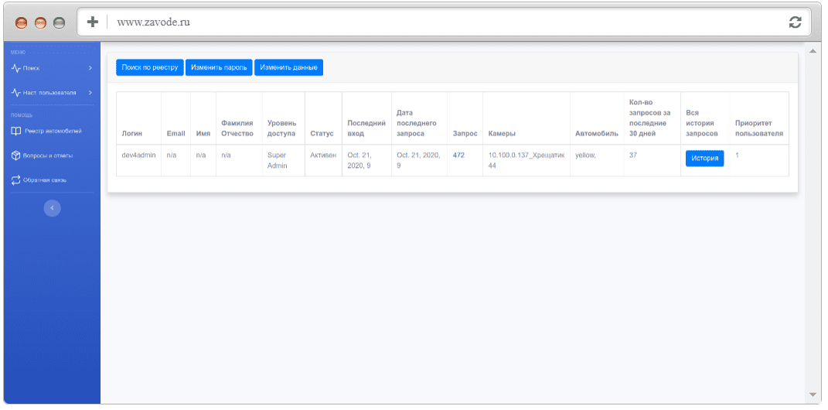
Task: Open the Реестр автомобилей menu item
Action: coord(52,131)
